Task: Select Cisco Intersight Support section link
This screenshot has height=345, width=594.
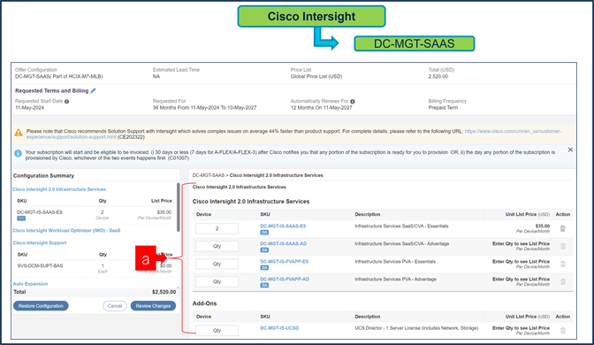Action: click(x=40, y=242)
